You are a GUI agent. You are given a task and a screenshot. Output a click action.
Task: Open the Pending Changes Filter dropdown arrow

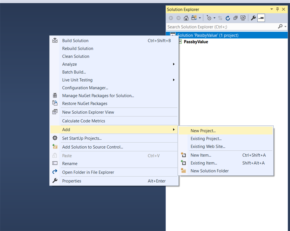pos(214,18)
